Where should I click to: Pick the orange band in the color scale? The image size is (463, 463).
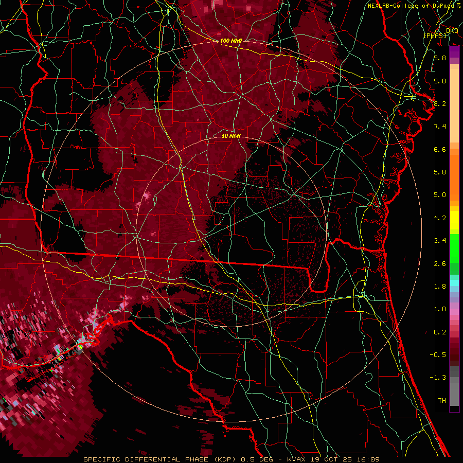pyautogui.click(x=454, y=177)
